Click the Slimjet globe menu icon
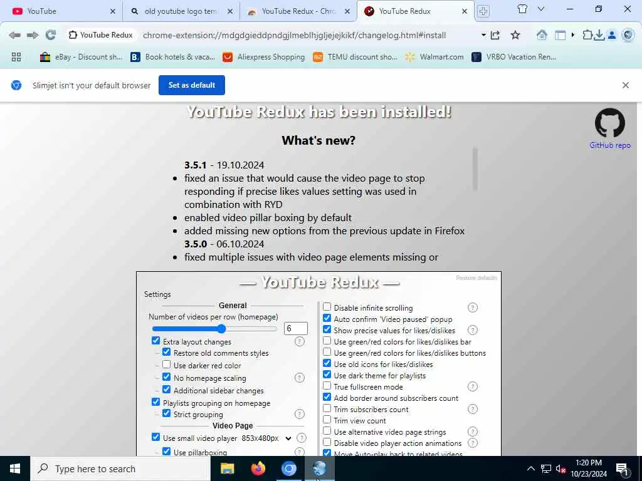 (628, 35)
